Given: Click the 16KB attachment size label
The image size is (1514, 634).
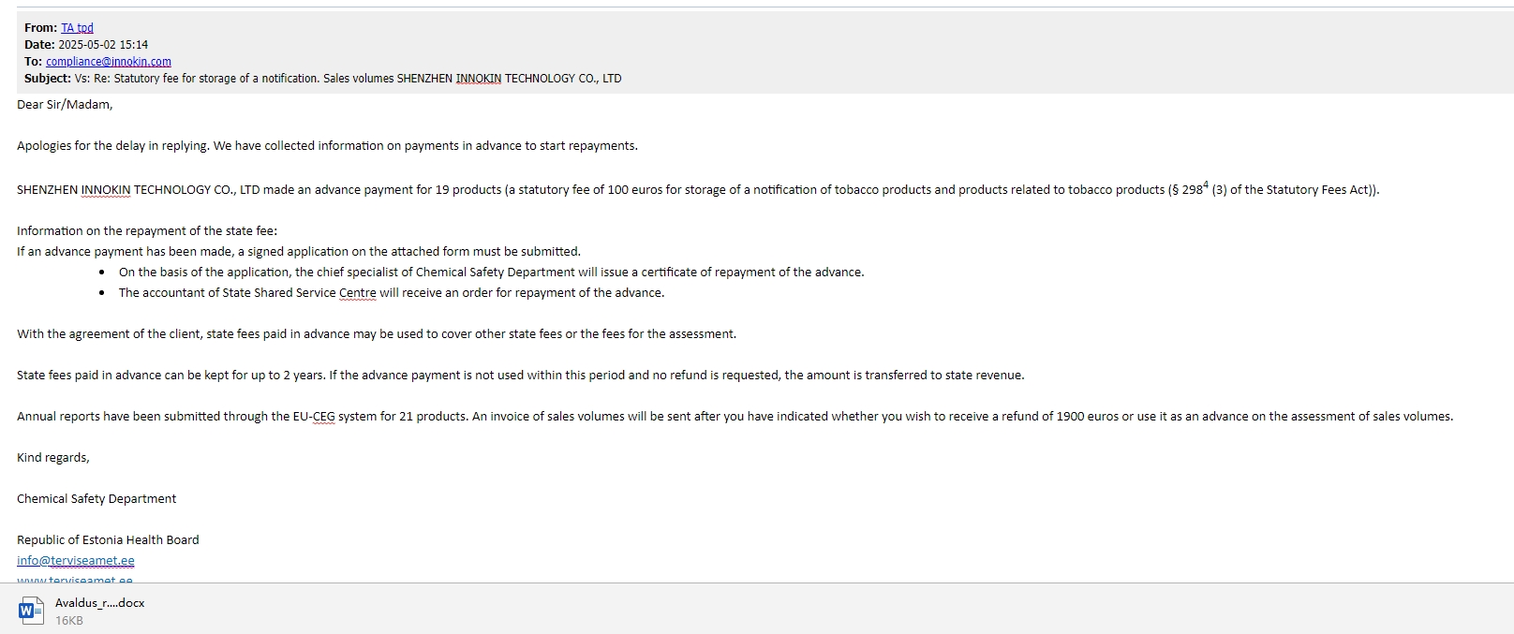Looking at the screenshot, I should 69,620.
